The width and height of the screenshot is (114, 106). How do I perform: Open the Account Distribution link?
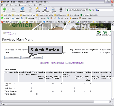click(75, 63)
